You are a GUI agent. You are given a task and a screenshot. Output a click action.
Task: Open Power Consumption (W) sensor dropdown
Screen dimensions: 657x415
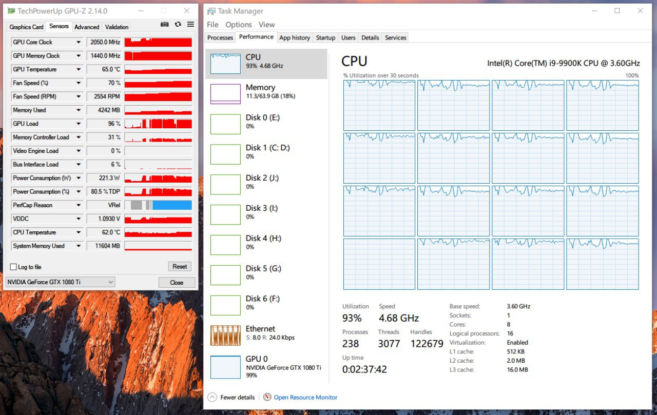(x=79, y=178)
